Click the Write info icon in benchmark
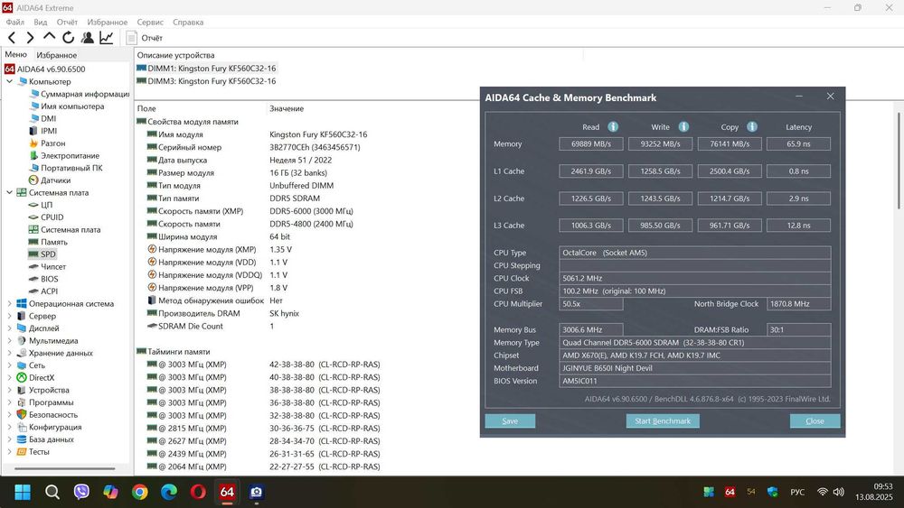Image resolution: width=904 pixels, height=508 pixels. [683, 126]
